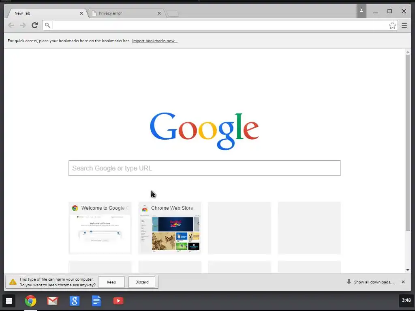This screenshot has height=311, width=415.
Task: Close the downloads bar
Action: [x=403, y=282]
